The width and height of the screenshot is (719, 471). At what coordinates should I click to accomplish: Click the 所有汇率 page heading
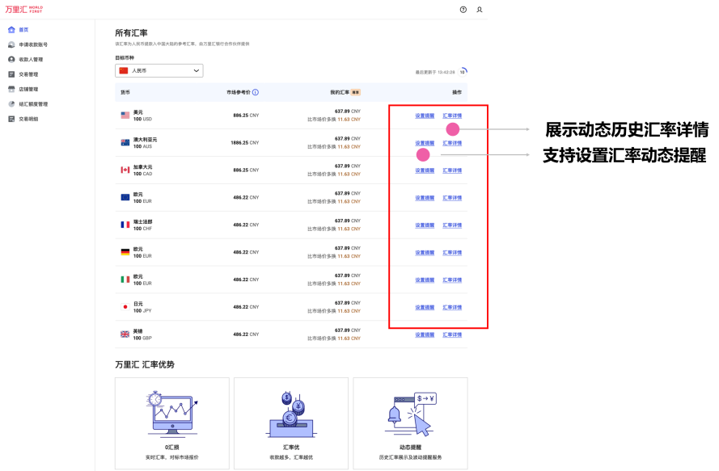(131, 33)
